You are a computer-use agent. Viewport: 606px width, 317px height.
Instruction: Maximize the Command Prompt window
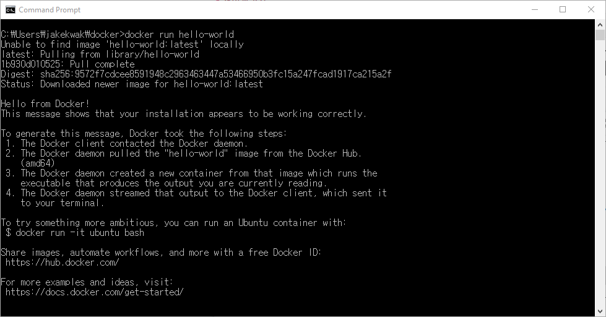[x=563, y=9]
